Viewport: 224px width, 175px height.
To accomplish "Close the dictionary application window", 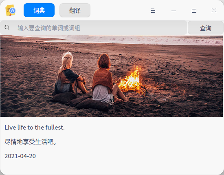I will [214, 11].
